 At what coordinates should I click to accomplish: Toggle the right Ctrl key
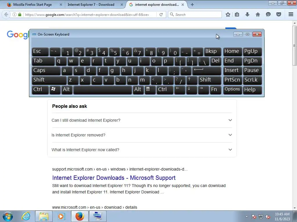165,90
